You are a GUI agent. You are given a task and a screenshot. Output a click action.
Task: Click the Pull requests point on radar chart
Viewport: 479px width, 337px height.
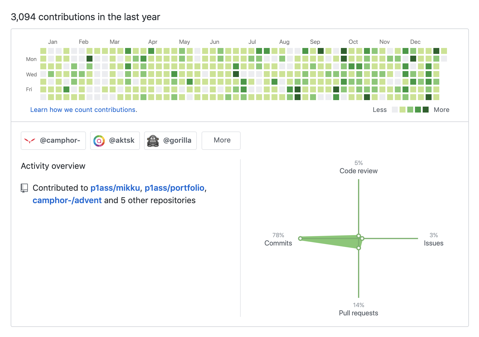359,248
